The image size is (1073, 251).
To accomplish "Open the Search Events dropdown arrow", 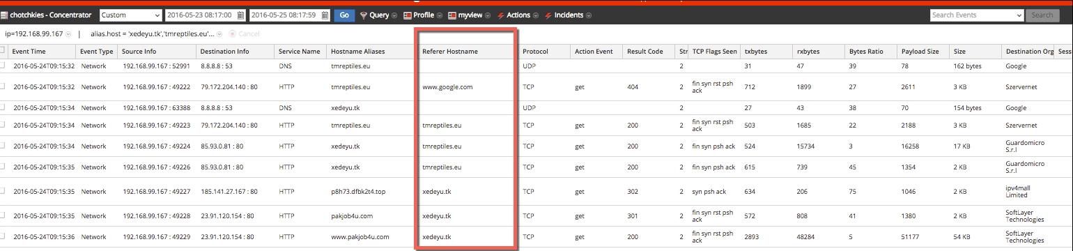I will click(1018, 15).
